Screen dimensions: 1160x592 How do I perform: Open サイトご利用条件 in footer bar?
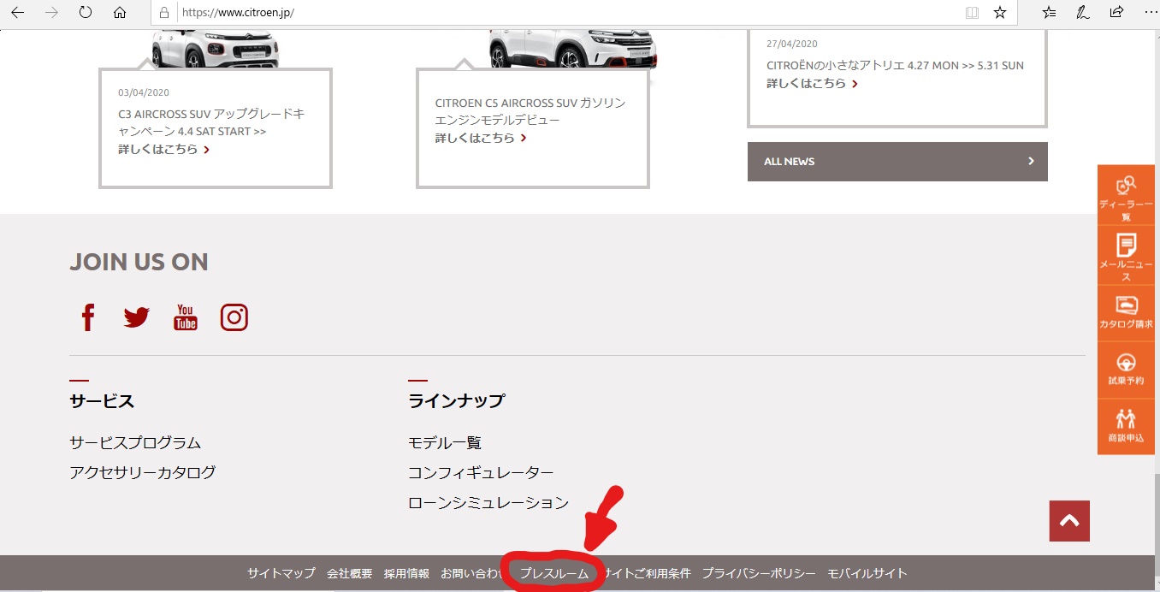pyautogui.click(x=647, y=574)
